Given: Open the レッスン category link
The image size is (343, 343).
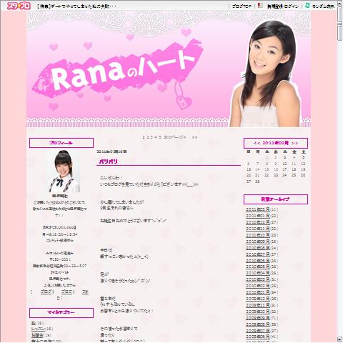Looking at the screenshot, I should pyautogui.click(x=38, y=329).
